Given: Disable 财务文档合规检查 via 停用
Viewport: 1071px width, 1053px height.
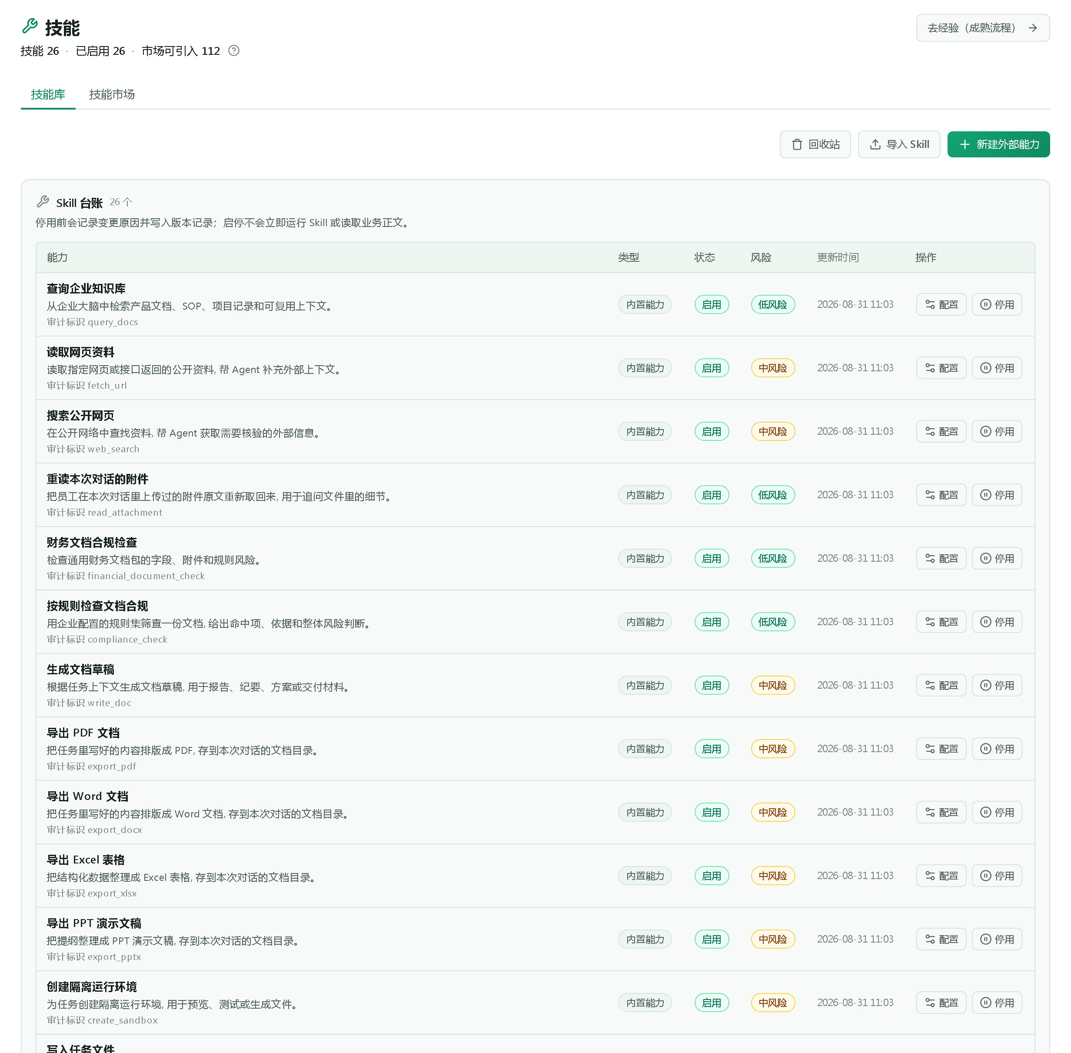Looking at the screenshot, I should pos(996,559).
